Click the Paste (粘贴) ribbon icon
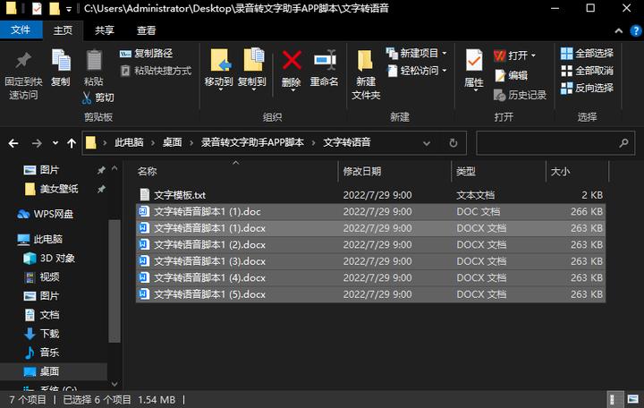Image resolution: width=644 pixels, height=408 pixels. [94, 68]
